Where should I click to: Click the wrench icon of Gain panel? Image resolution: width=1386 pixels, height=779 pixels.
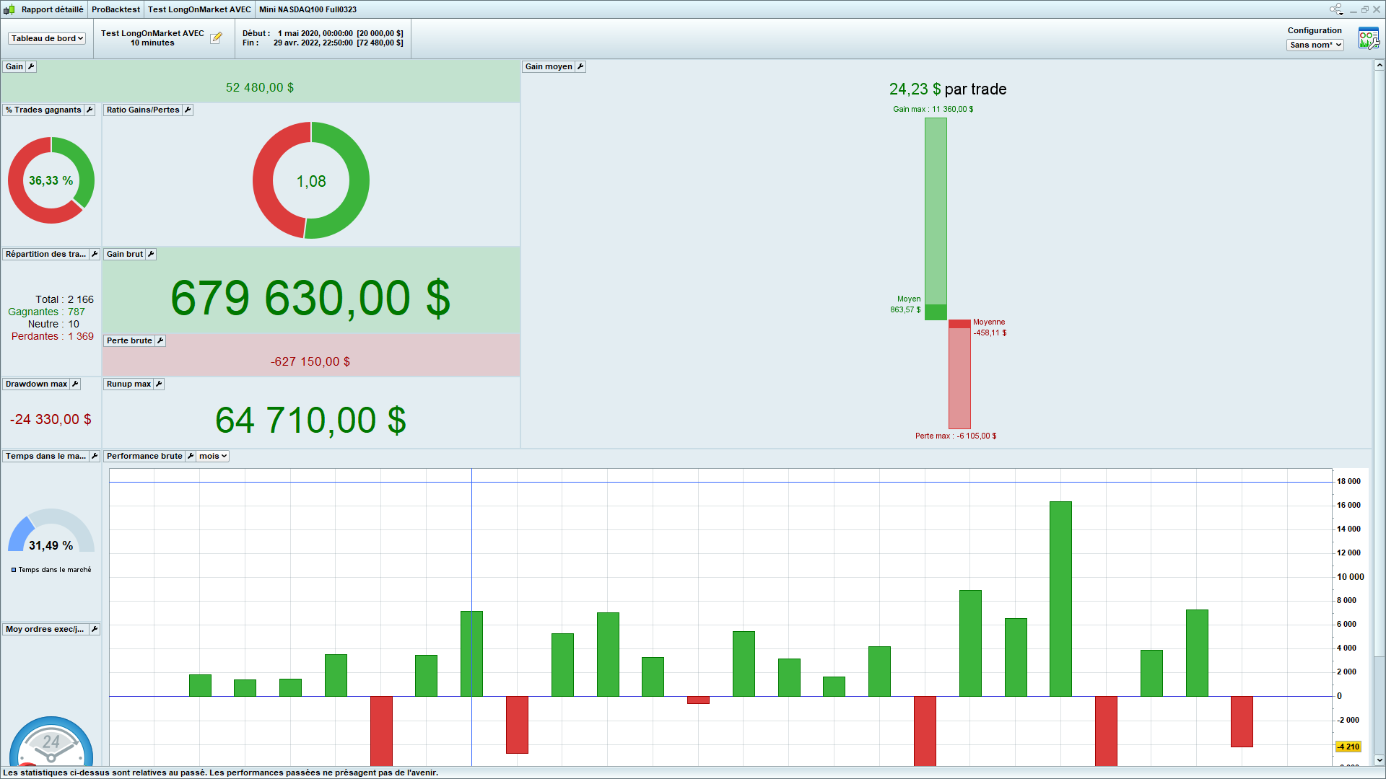coord(31,66)
